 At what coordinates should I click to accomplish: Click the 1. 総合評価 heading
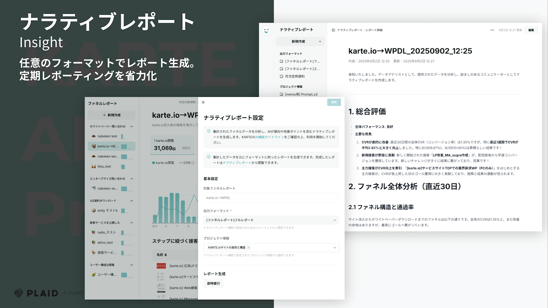(367, 111)
